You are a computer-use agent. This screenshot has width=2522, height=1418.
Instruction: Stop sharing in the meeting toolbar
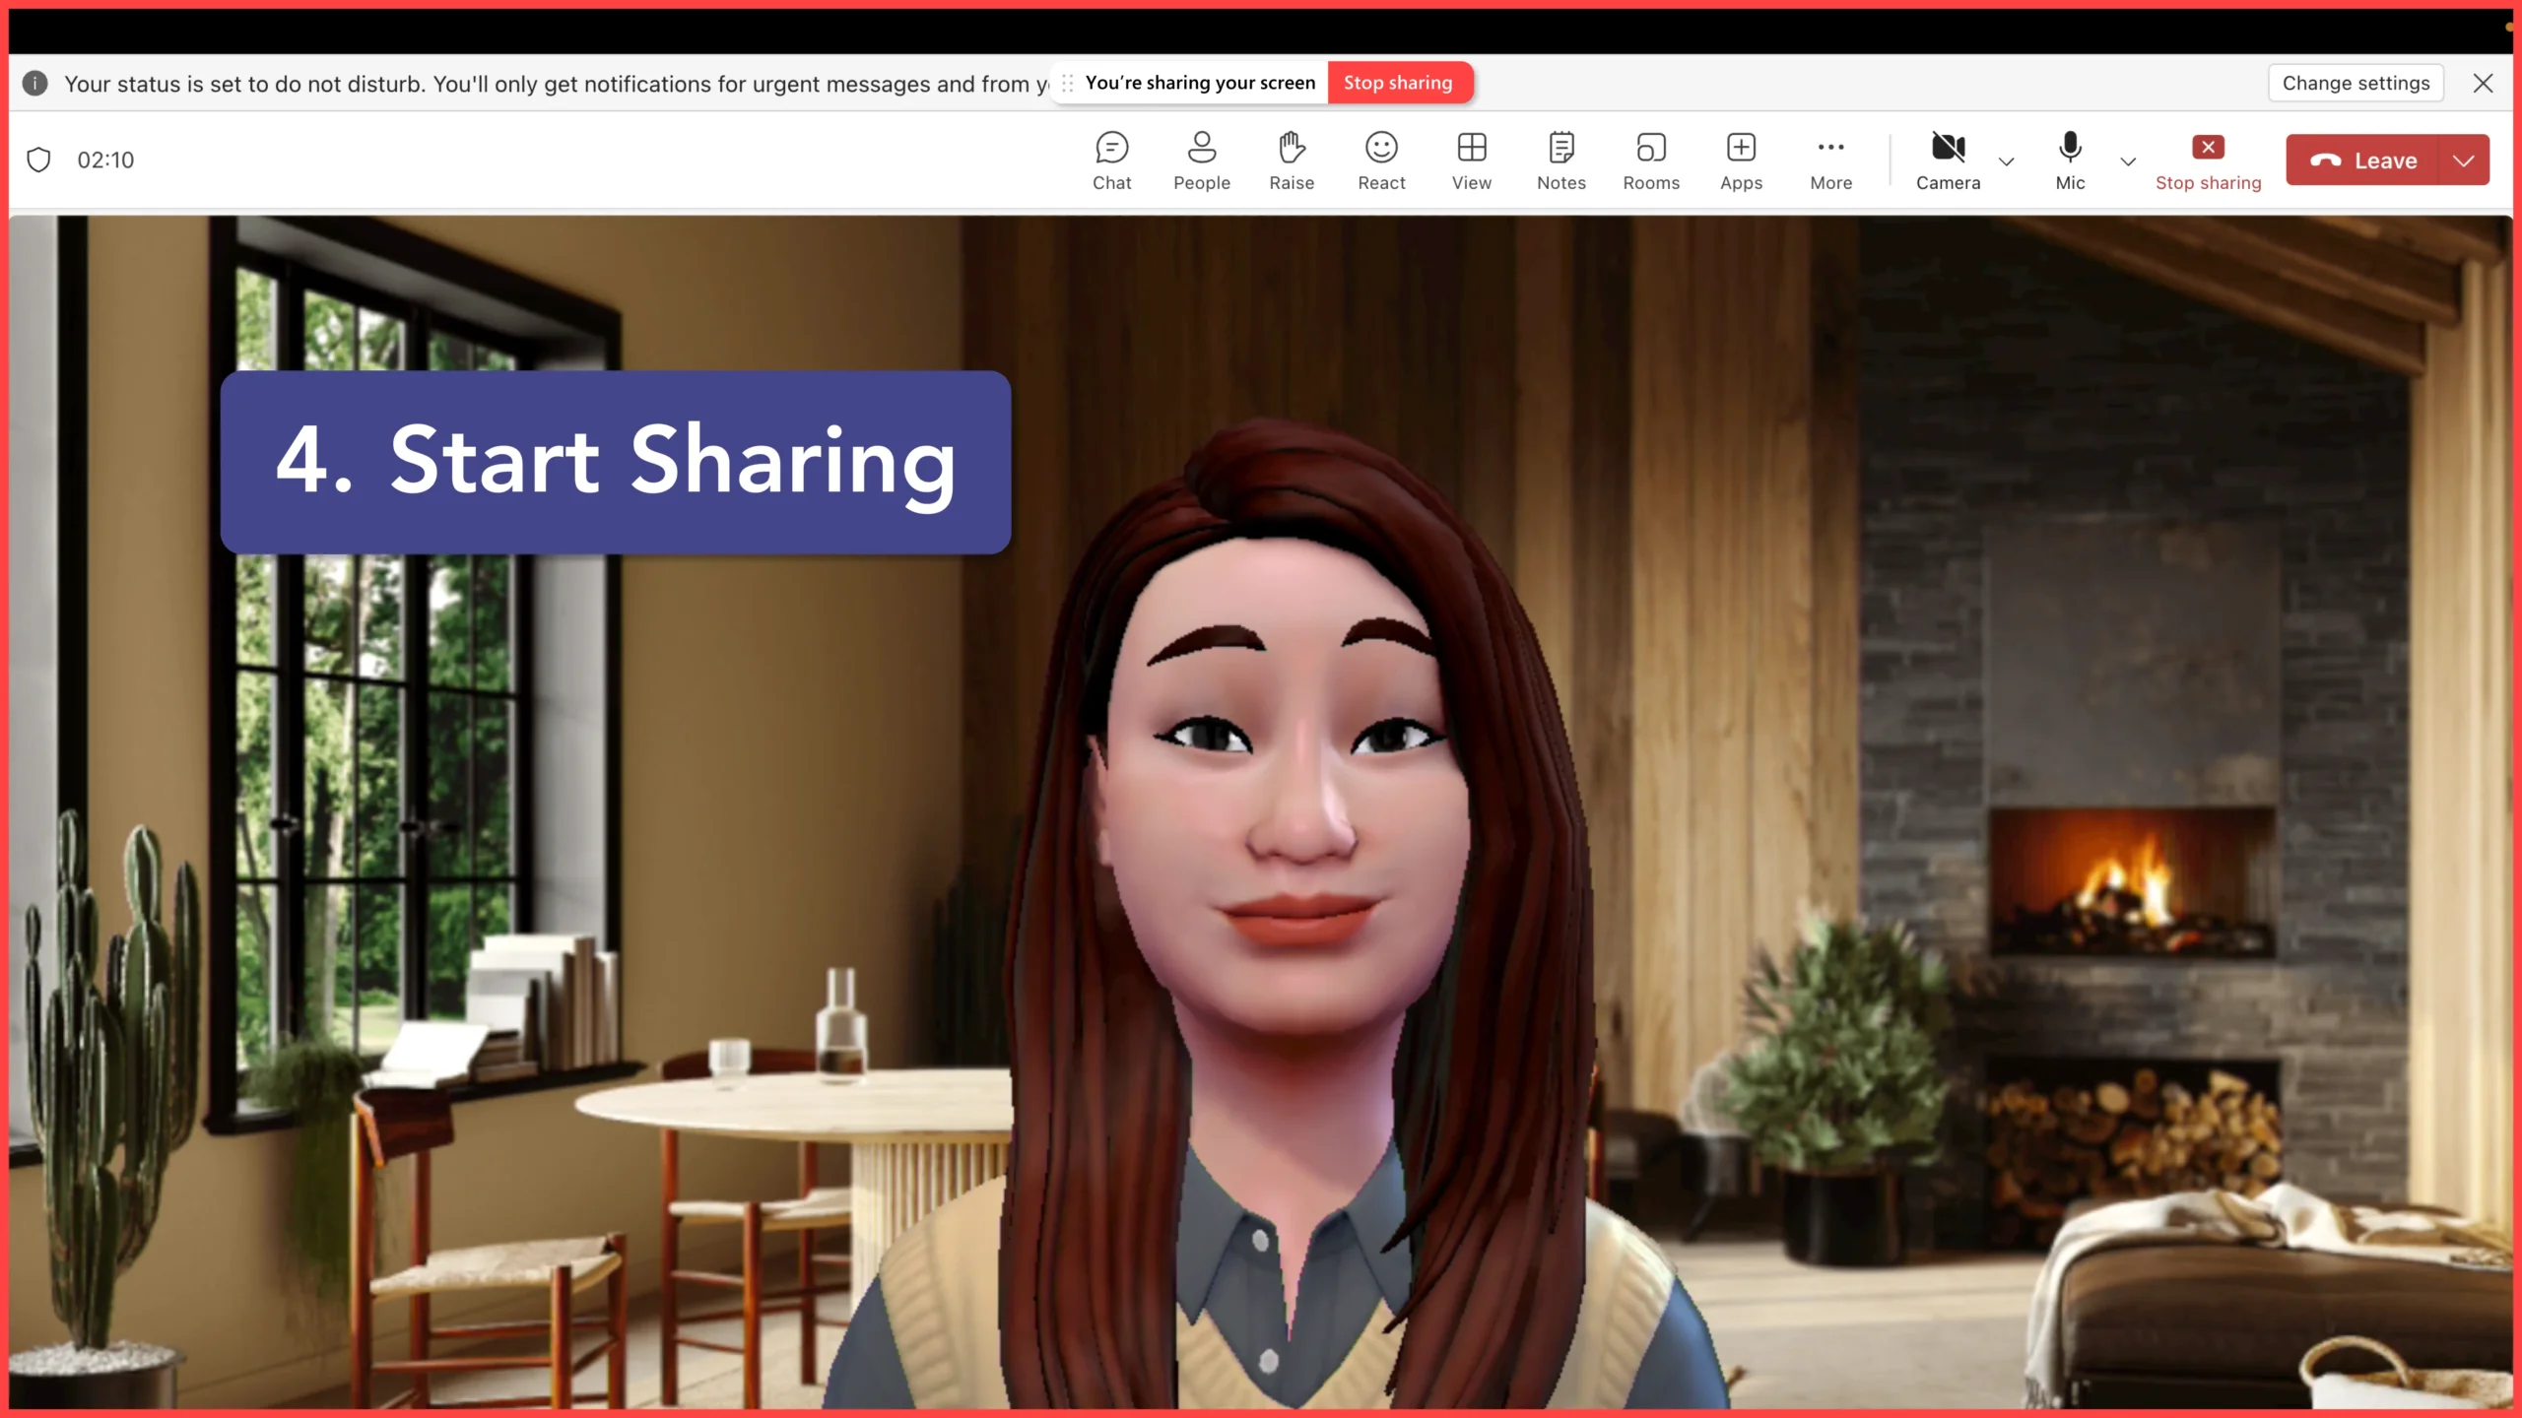click(x=2208, y=161)
